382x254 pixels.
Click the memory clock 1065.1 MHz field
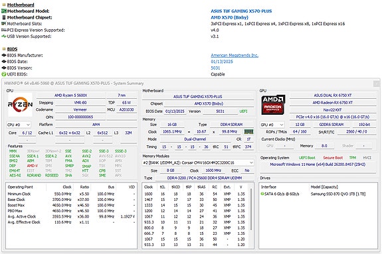172,131
